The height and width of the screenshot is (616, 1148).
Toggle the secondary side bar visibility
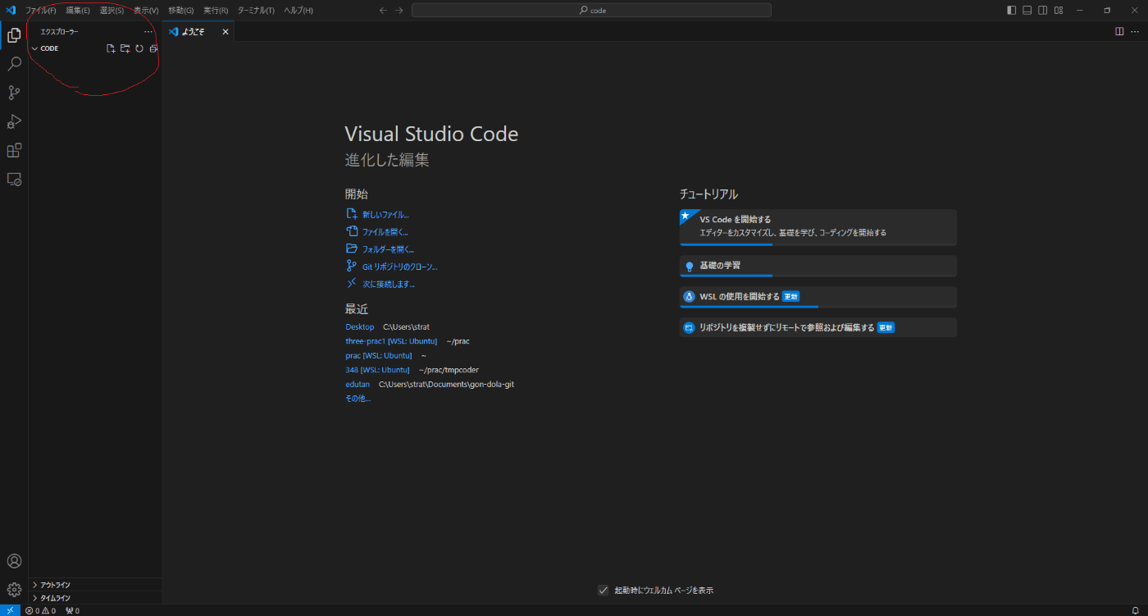[1043, 10]
